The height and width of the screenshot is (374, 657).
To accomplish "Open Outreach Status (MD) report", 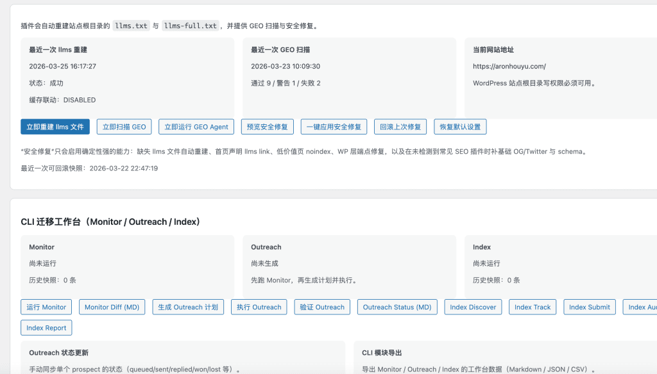I will (397, 307).
